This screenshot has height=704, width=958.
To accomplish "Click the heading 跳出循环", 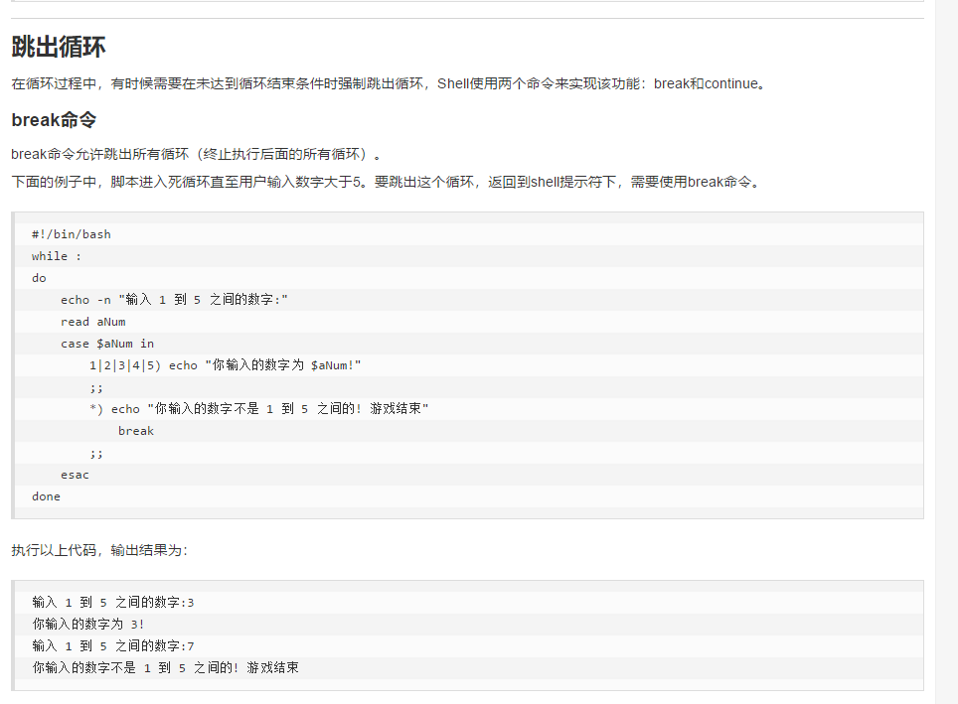I will click(59, 47).
